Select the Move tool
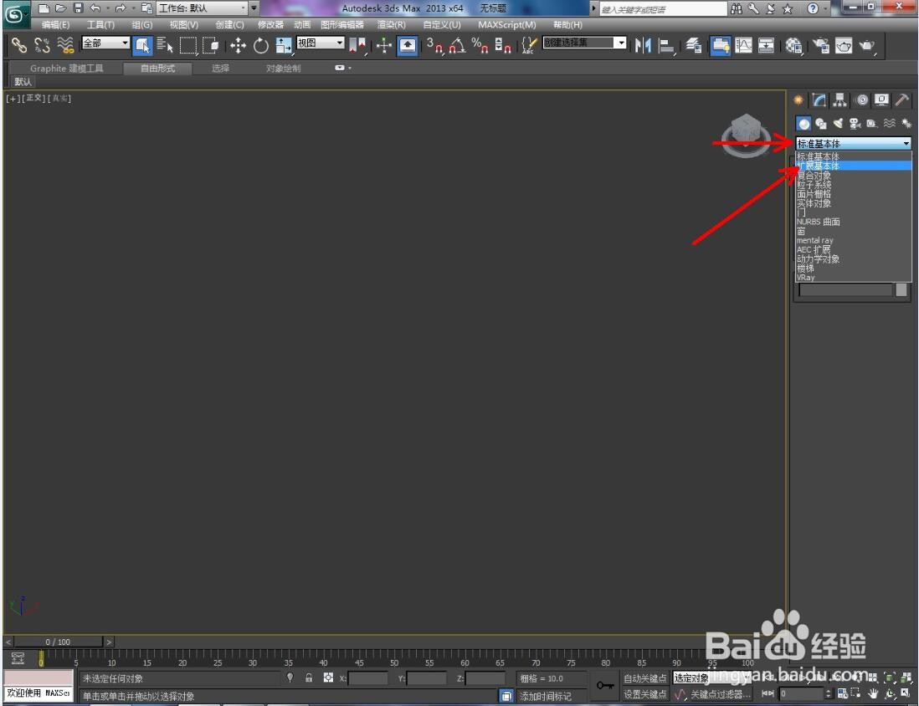The width and height of the screenshot is (919, 706). pyautogui.click(x=238, y=45)
